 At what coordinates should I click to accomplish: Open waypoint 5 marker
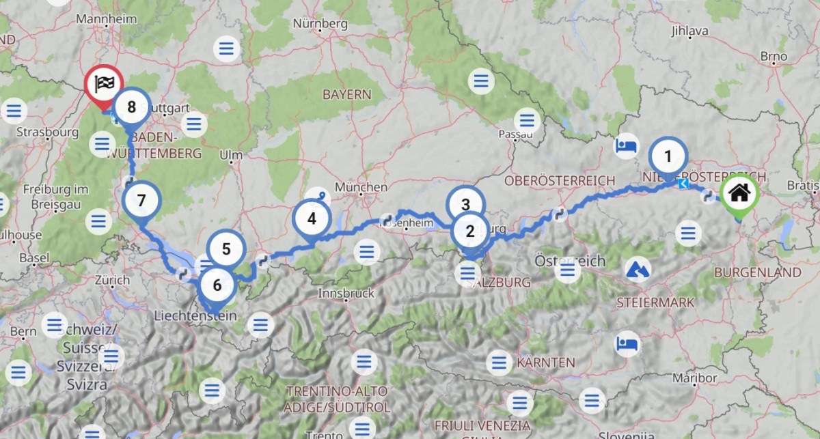pos(227,249)
